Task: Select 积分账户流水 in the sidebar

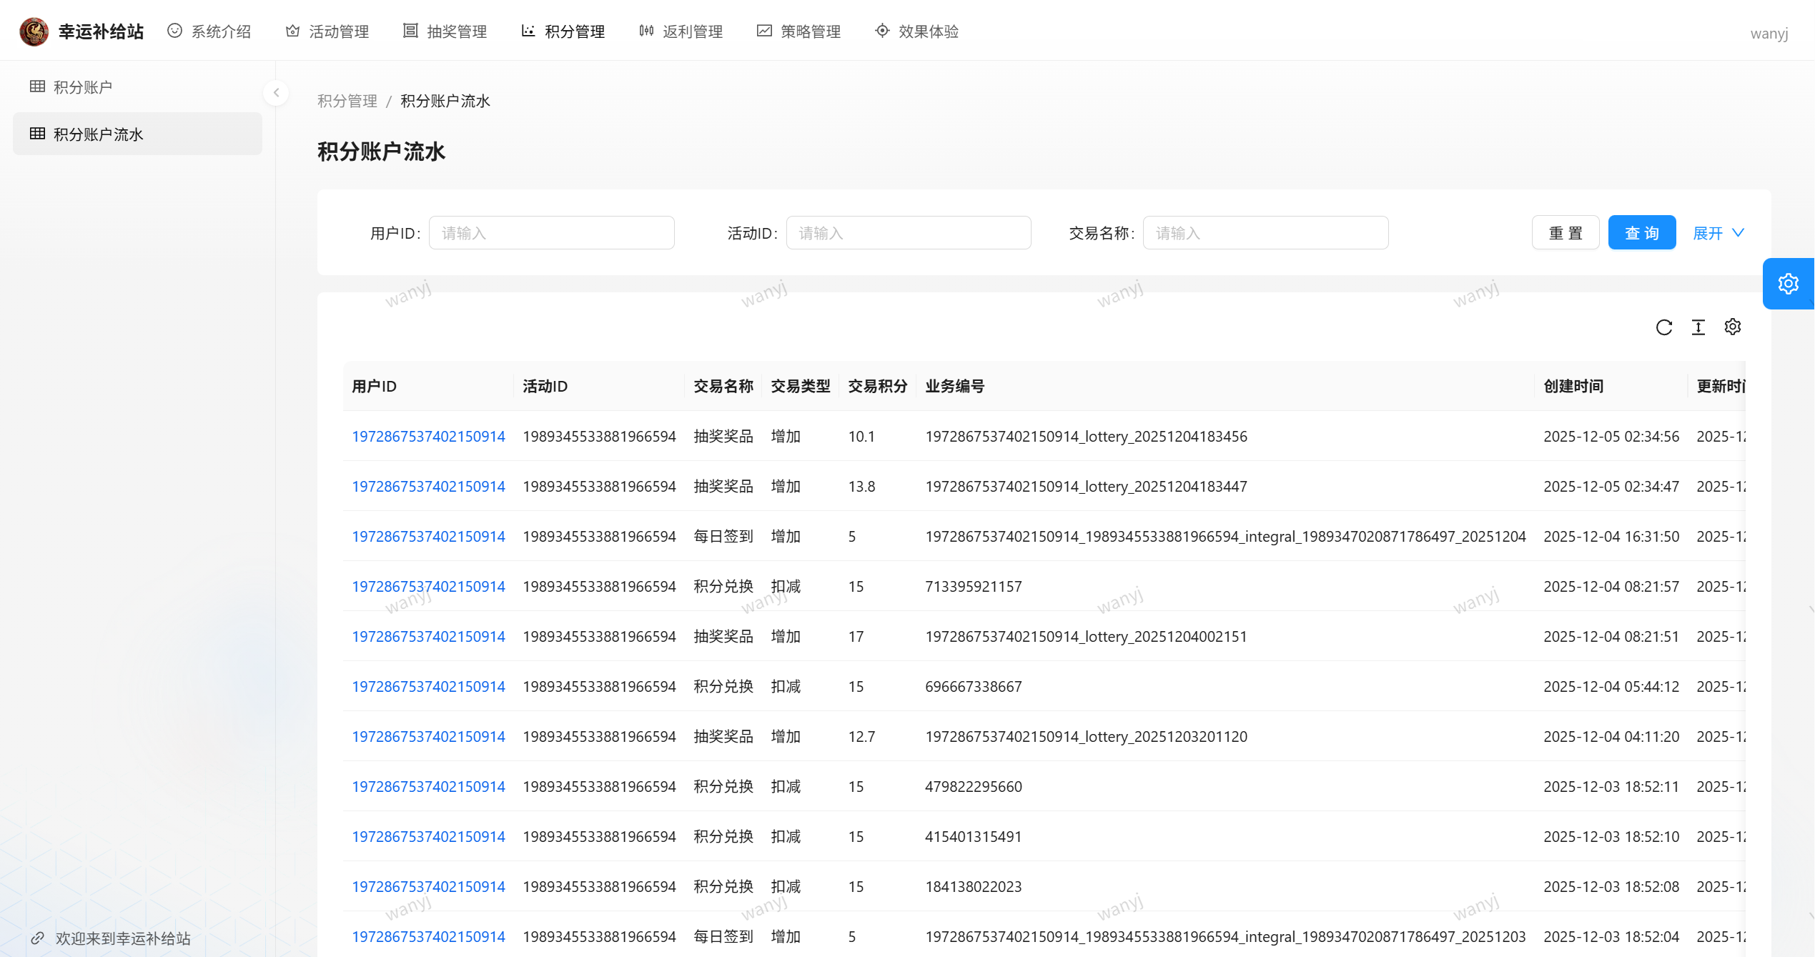Action: click(x=99, y=134)
